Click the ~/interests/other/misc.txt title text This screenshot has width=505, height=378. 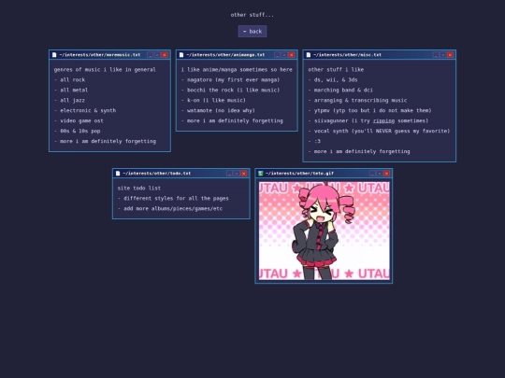pos(347,55)
